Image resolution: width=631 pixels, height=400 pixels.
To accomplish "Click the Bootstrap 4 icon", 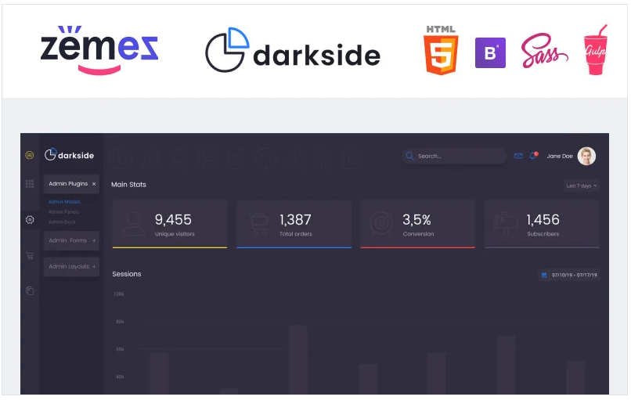I will tap(490, 52).
